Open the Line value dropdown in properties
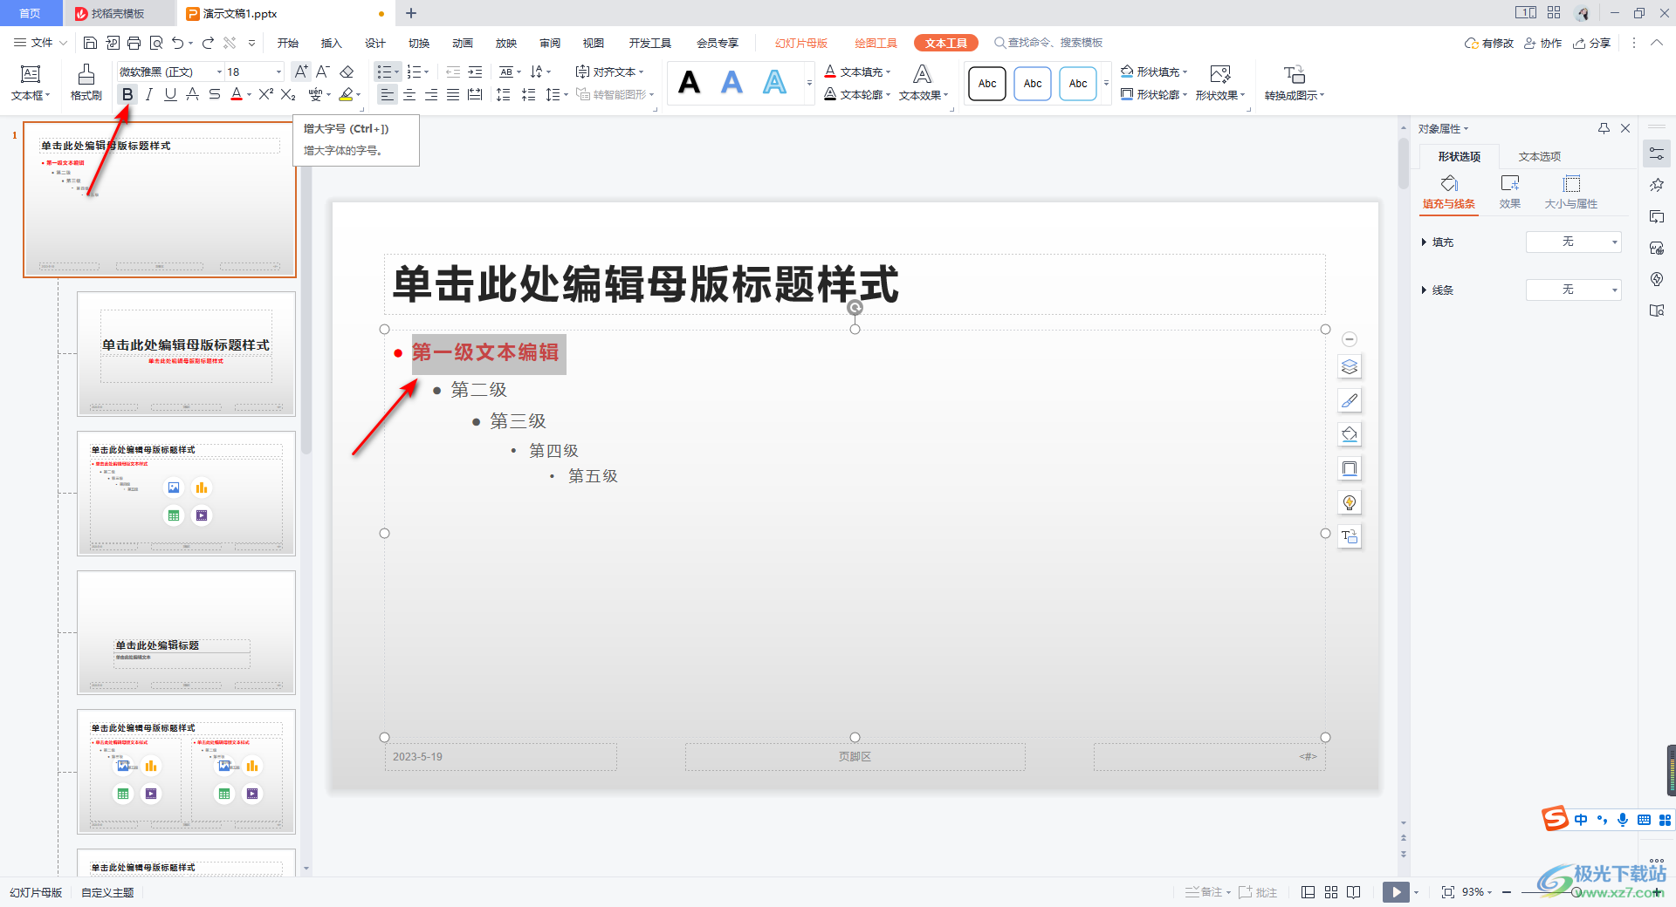This screenshot has width=1676, height=907. click(1574, 290)
